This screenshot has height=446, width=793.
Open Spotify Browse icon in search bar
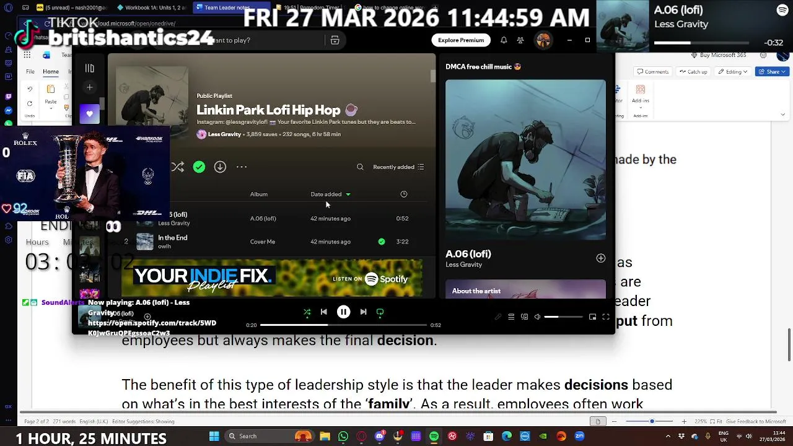click(x=335, y=40)
